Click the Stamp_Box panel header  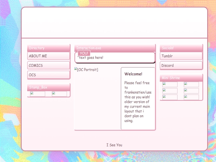pyautogui.click(x=49, y=87)
